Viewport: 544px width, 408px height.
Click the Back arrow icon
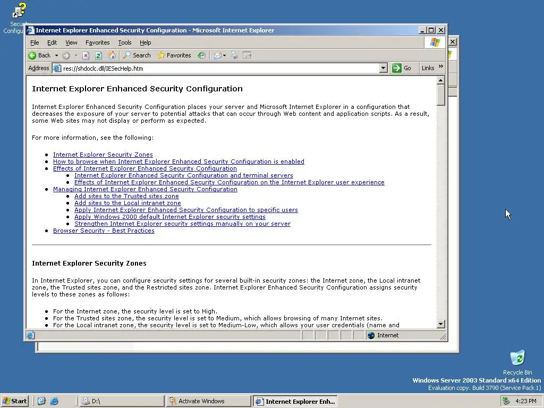point(32,55)
